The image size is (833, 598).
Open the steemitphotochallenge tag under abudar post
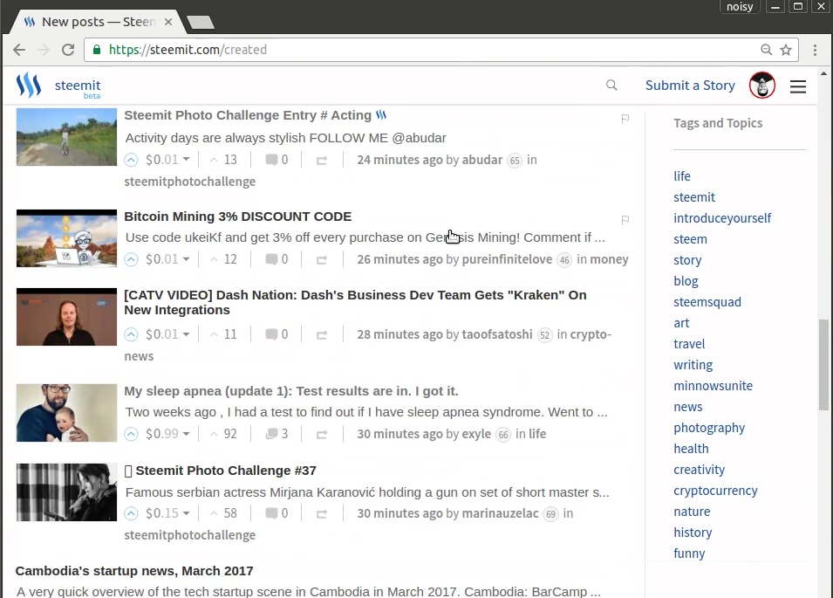[x=189, y=182]
